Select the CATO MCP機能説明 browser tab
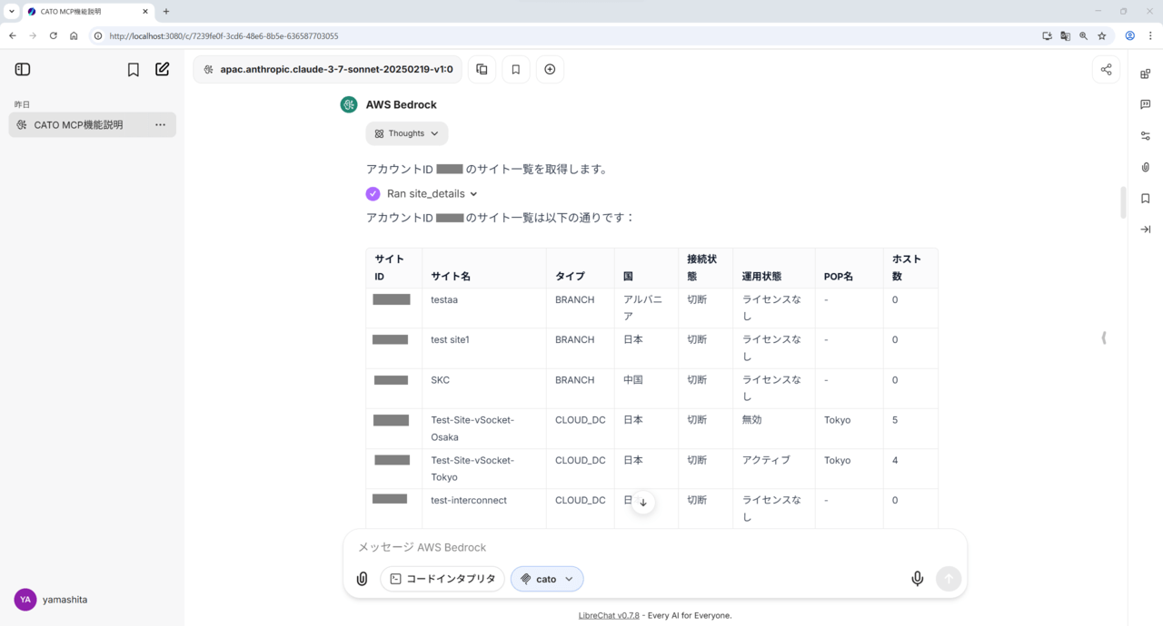The height and width of the screenshot is (626, 1163). tap(88, 12)
